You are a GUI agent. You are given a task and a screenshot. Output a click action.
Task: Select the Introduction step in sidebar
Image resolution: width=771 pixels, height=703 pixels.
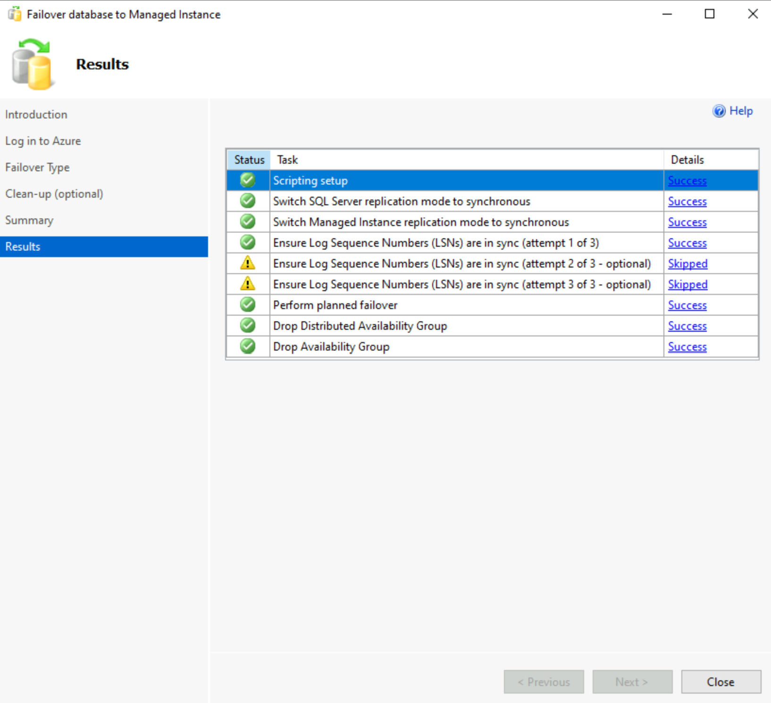click(x=36, y=114)
